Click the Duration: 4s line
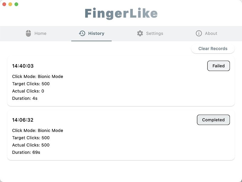The image size is (242, 182). (x=25, y=98)
